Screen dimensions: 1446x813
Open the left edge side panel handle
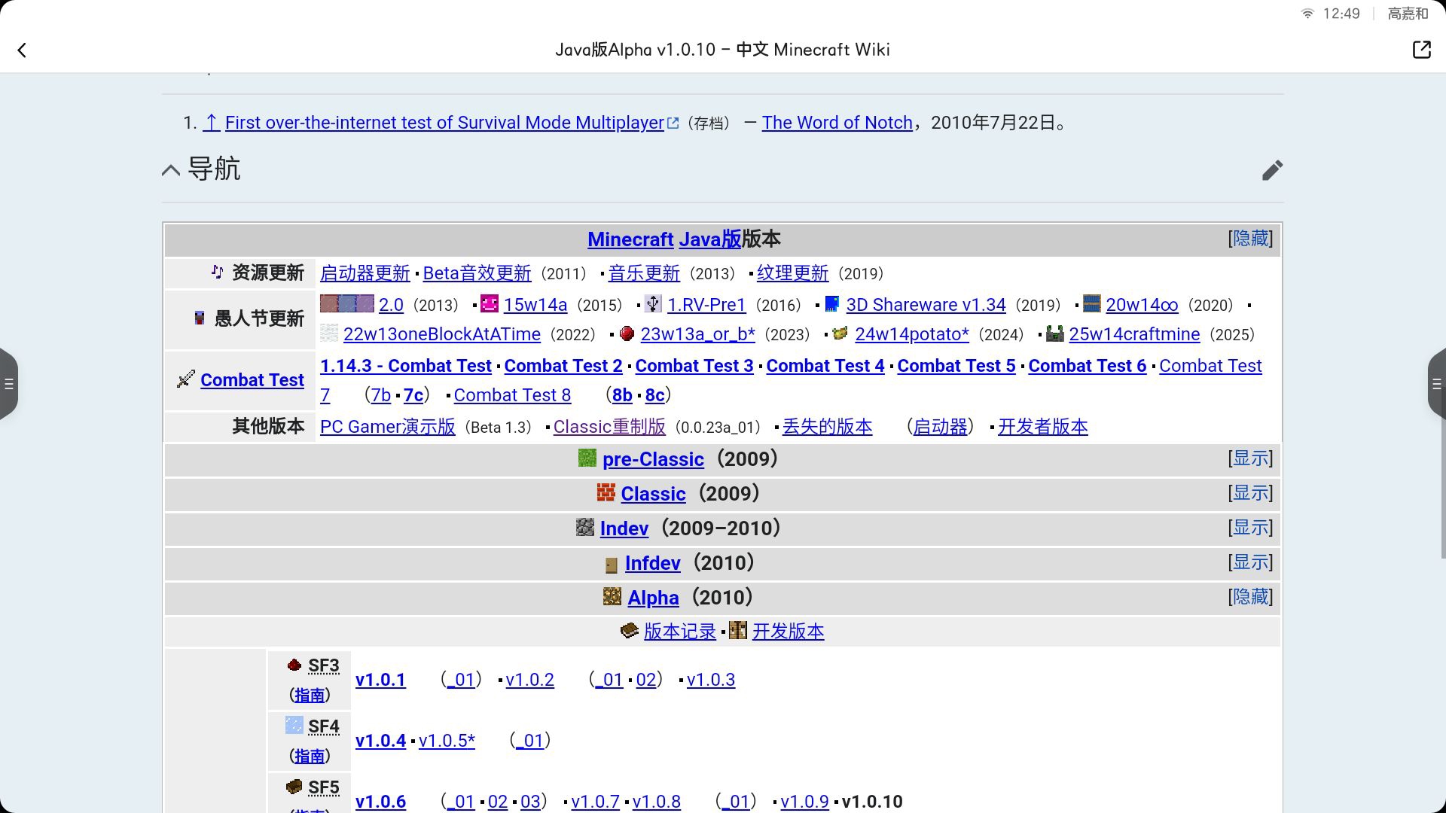(8, 384)
